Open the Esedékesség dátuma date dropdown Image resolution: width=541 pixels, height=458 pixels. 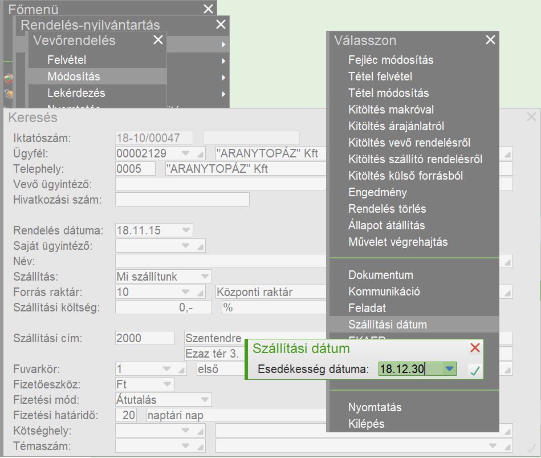tap(449, 368)
